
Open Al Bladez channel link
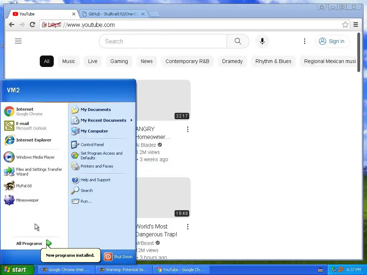coord(146,145)
